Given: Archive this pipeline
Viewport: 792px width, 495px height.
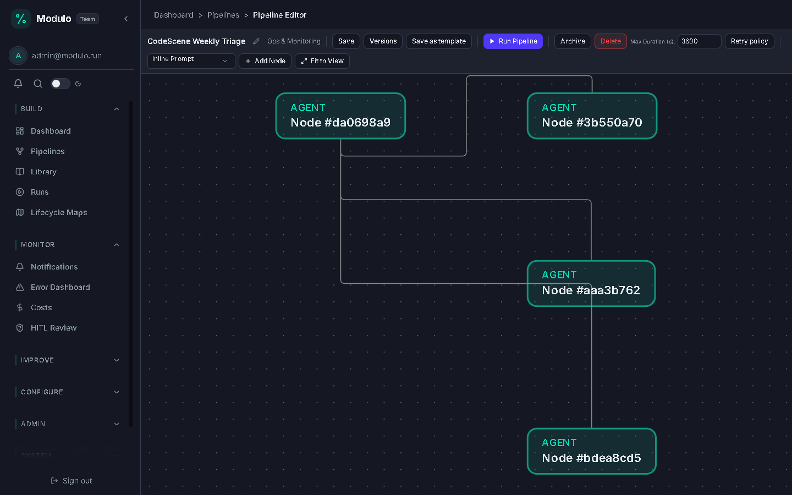Looking at the screenshot, I should 573,41.
